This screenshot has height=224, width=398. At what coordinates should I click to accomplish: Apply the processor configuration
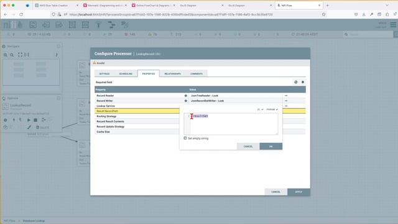click(x=298, y=192)
